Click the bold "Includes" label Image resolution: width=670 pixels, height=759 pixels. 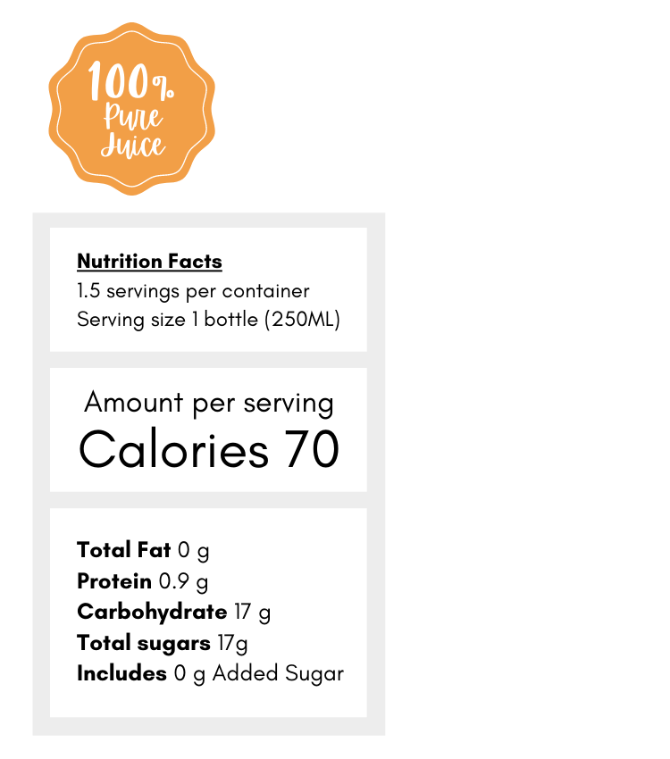tap(121, 673)
